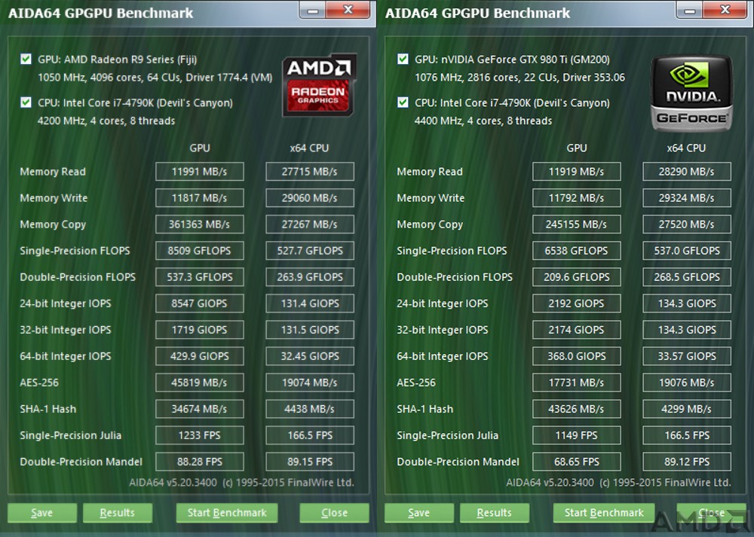Select the 33.57 GIOPS CPU result

[687, 356]
